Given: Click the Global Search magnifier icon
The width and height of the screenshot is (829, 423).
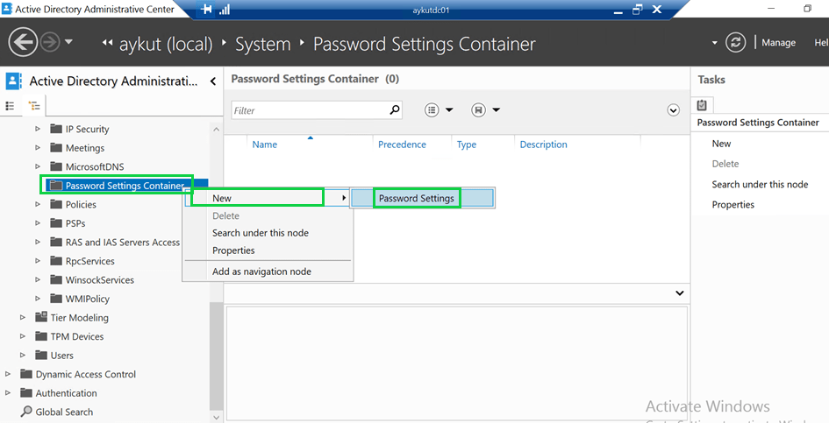Looking at the screenshot, I should (x=26, y=412).
